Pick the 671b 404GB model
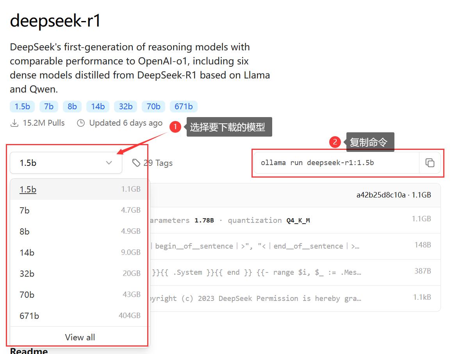Screen dimensions: 453x354 [80, 316]
